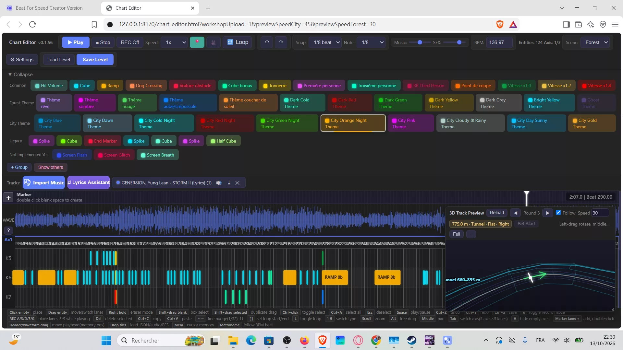The width and height of the screenshot is (623, 350).
Task: Toggle the Follow checkbox in 3D preview
Action: pos(558,213)
